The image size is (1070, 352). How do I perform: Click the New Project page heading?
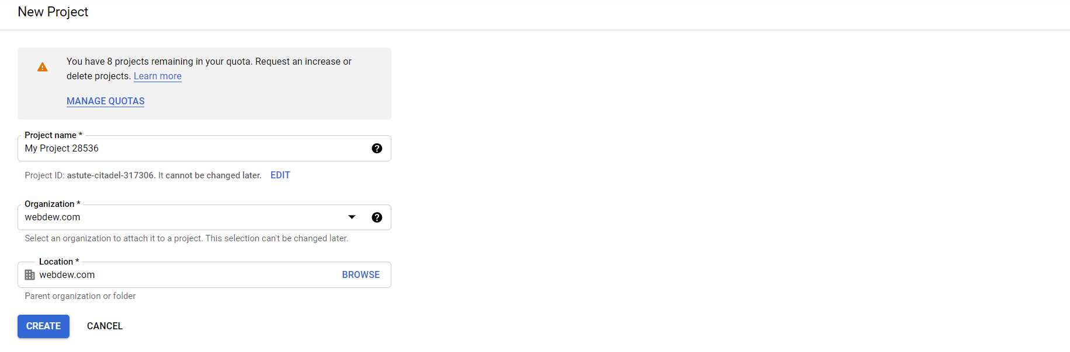(53, 12)
